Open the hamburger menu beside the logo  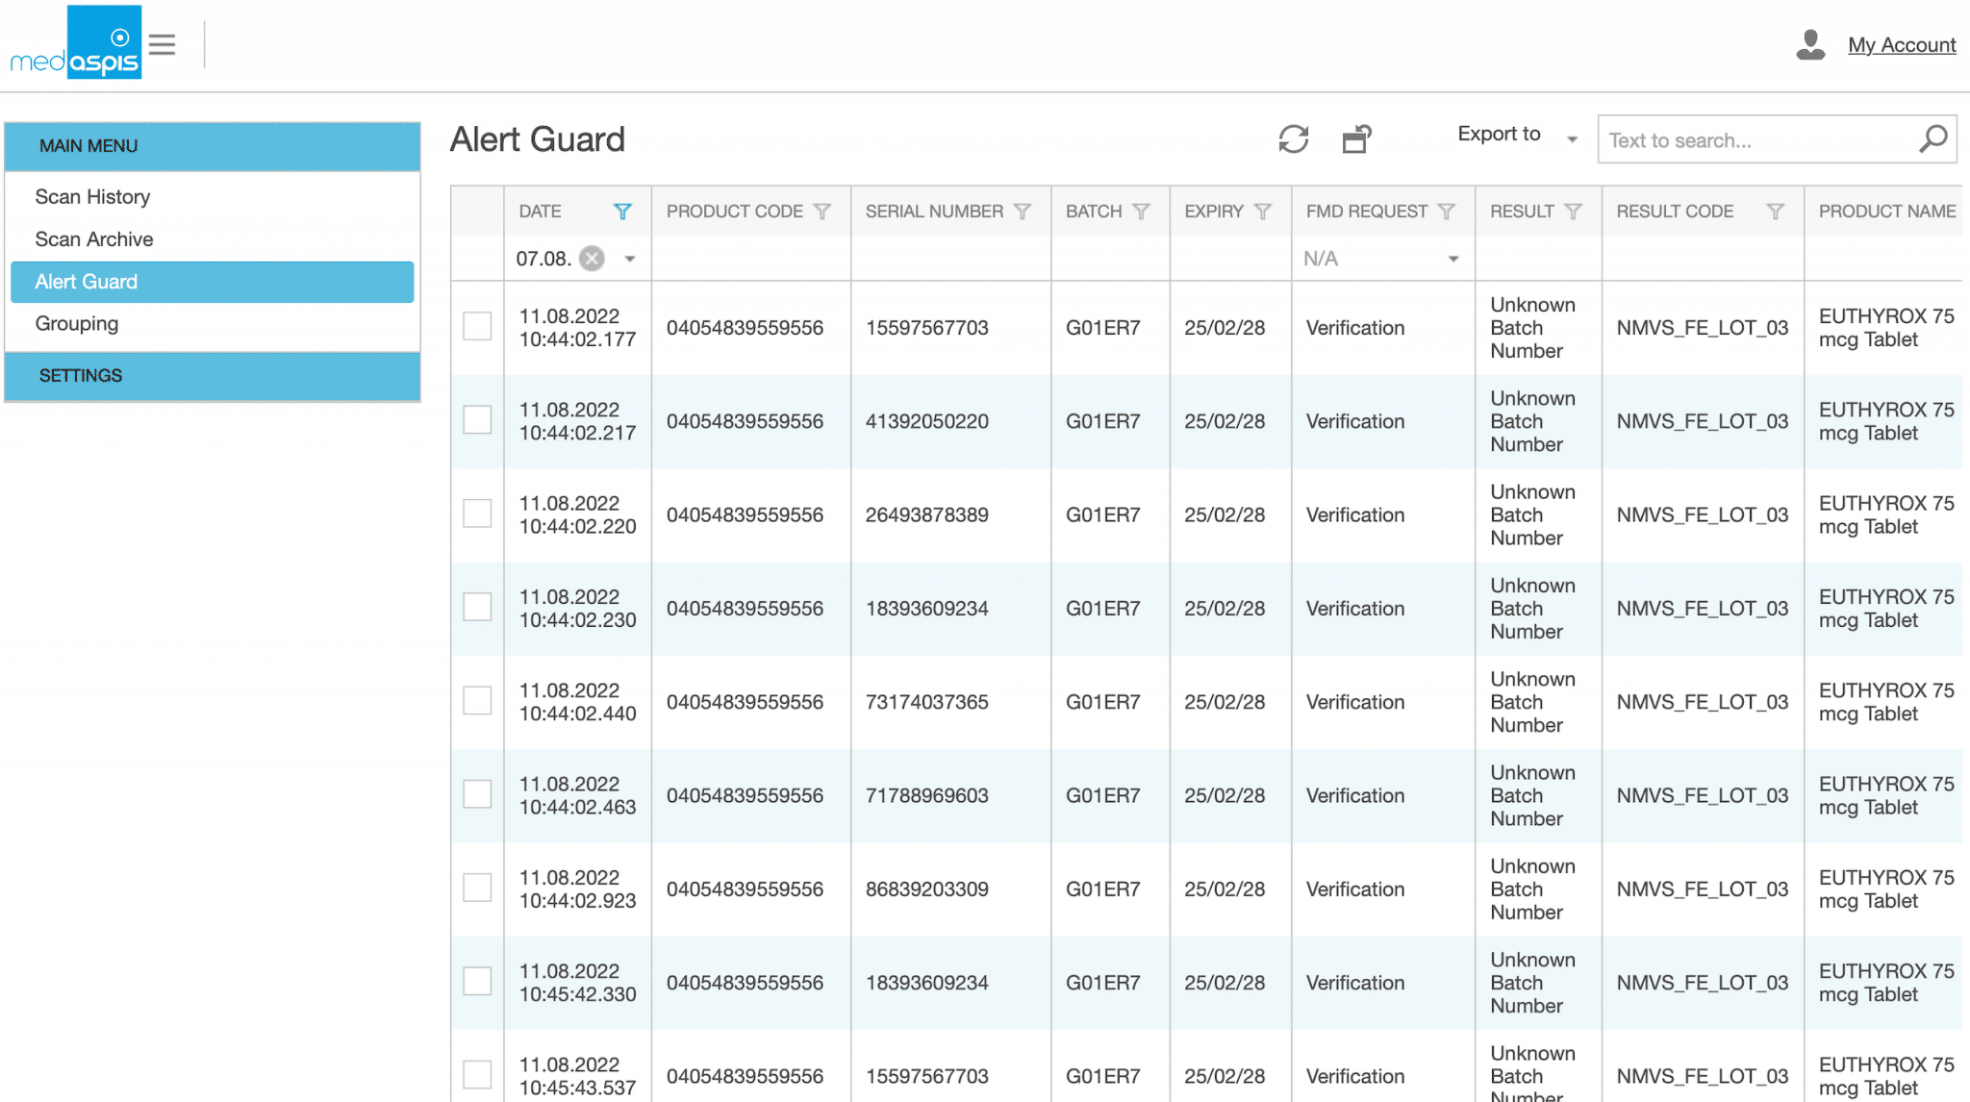pos(163,44)
